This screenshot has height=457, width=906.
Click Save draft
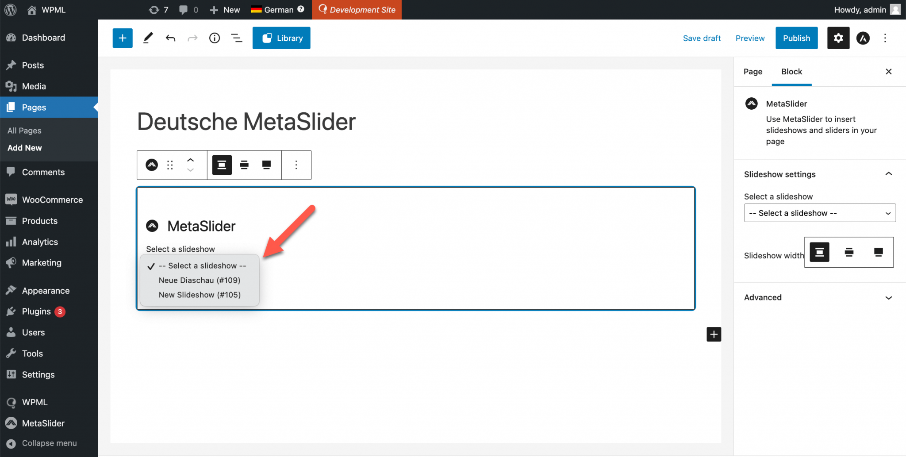[x=702, y=38]
